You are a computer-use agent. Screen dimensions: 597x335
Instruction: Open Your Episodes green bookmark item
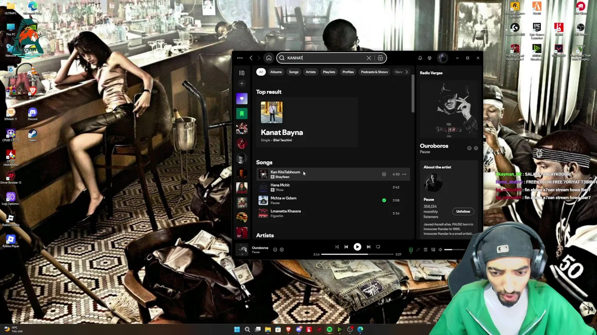pyautogui.click(x=242, y=114)
